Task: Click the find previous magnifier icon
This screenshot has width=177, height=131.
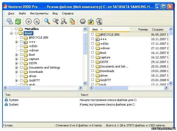Action: pos(64,21)
